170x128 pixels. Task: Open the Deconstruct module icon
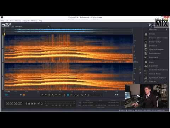coord(146,53)
